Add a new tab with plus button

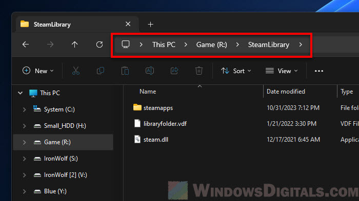point(150,24)
